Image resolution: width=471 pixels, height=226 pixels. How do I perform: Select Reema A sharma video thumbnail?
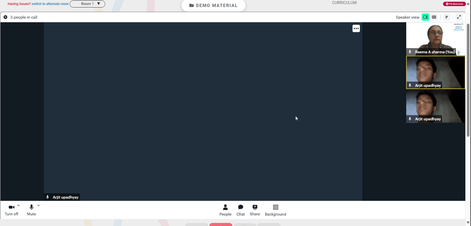pyautogui.click(x=435, y=39)
